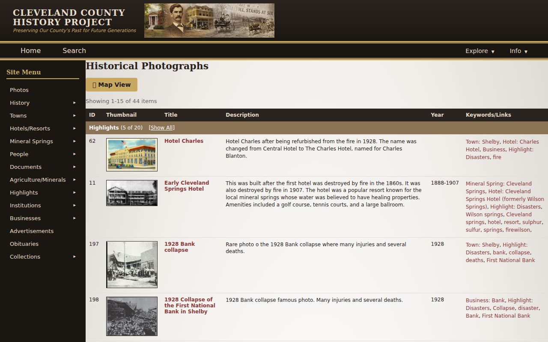This screenshot has width=548, height=342.
Task: Open the 1928 Bank collapse title link
Action: coord(179,247)
